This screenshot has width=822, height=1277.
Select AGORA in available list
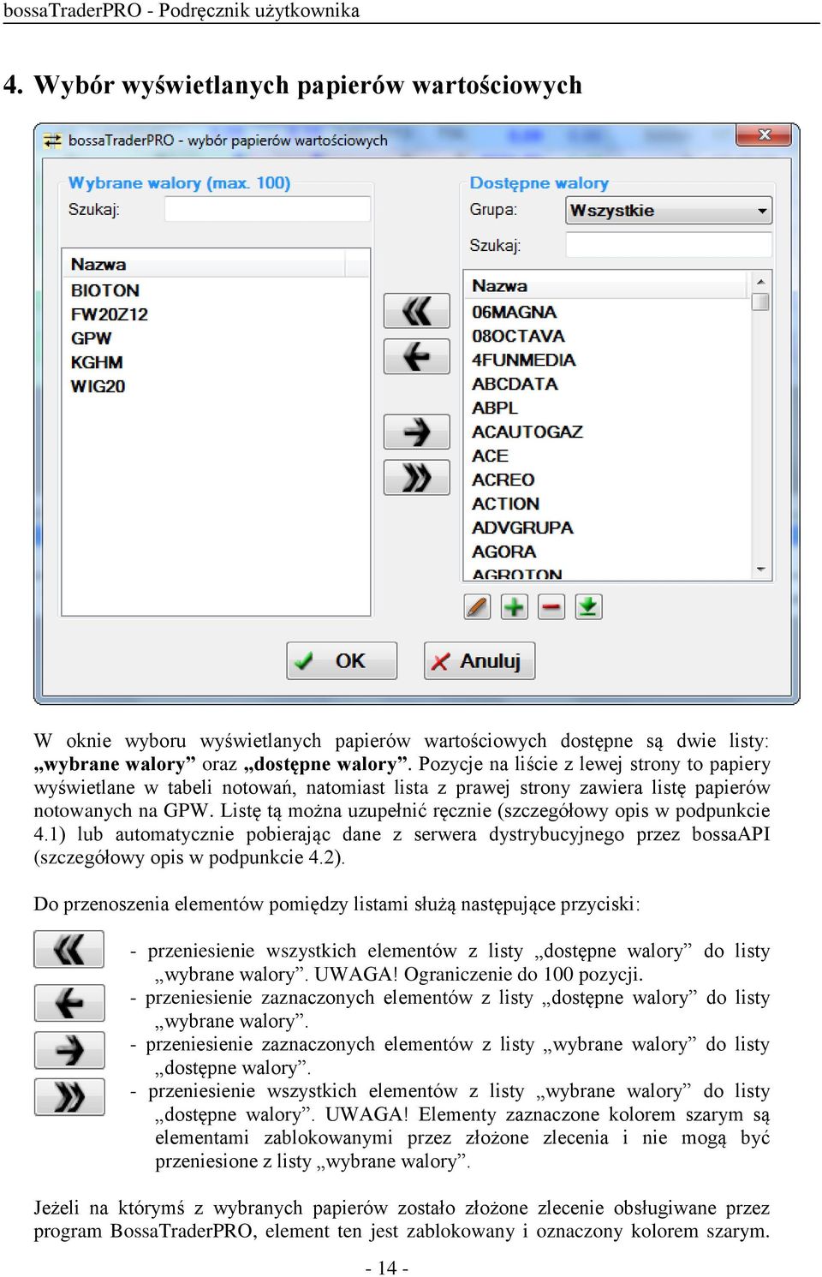tap(504, 552)
